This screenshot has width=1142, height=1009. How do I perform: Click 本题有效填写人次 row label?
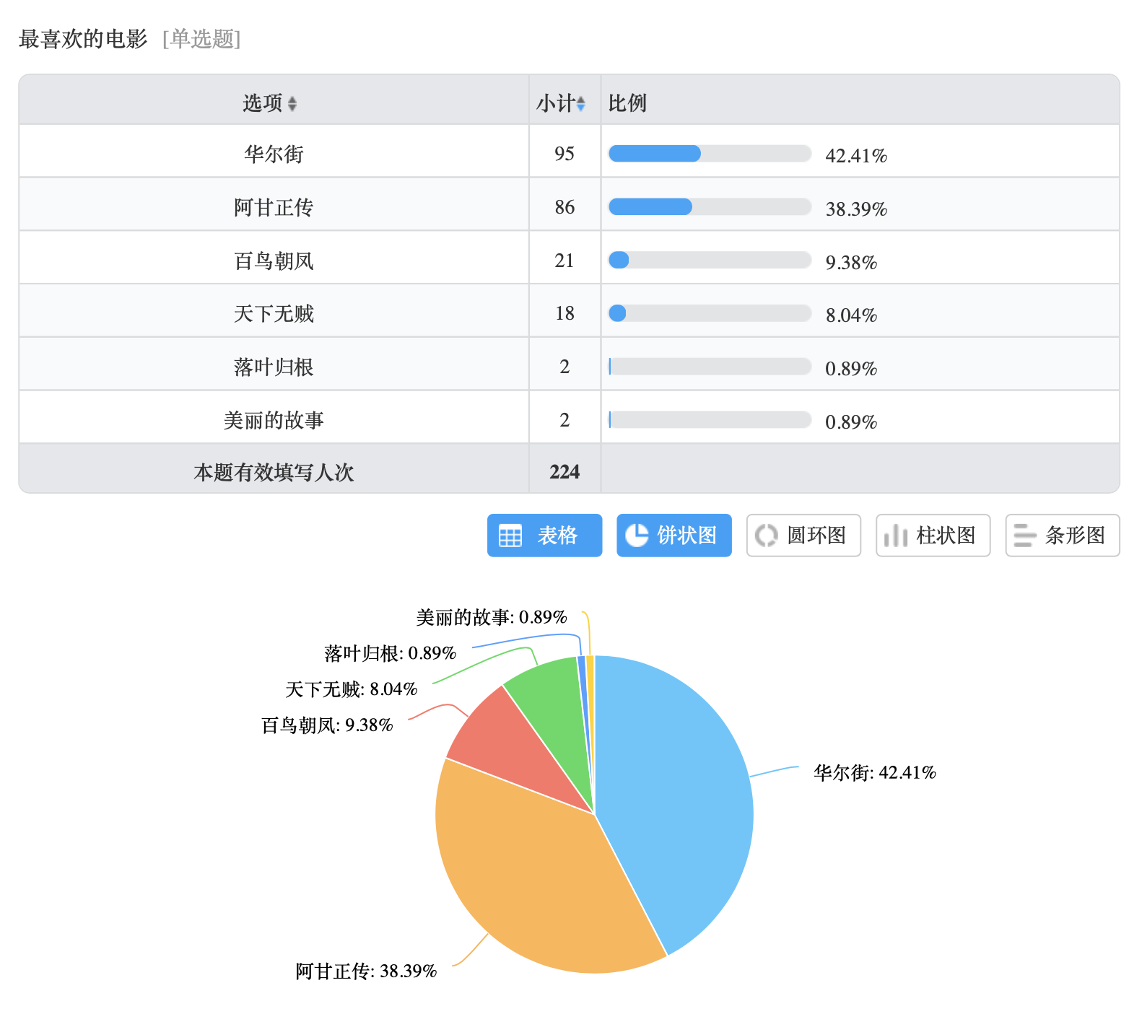click(x=274, y=472)
